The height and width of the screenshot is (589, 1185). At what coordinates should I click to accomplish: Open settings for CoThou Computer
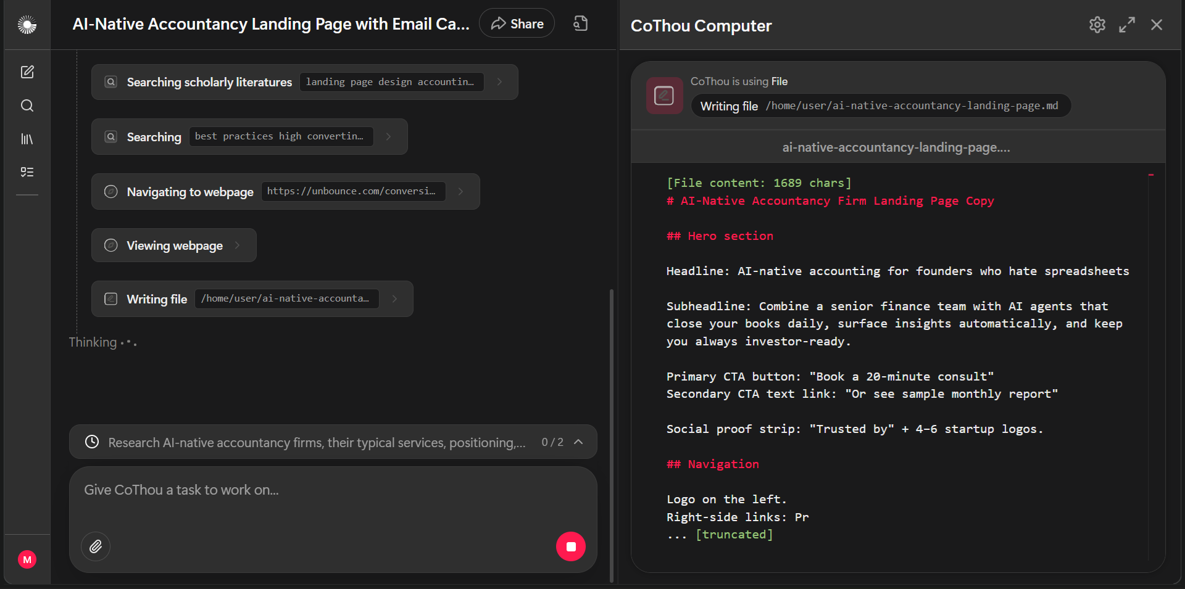pyautogui.click(x=1097, y=25)
